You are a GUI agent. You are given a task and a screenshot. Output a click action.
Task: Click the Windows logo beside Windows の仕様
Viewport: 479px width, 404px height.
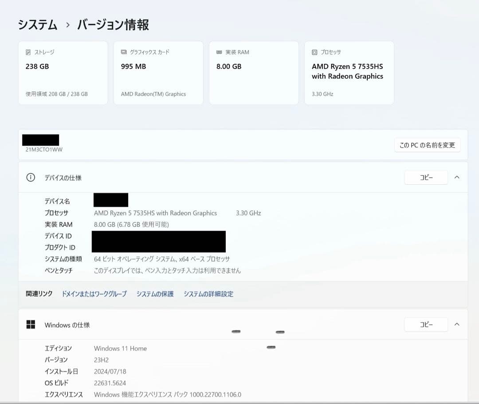coord(31,325)
